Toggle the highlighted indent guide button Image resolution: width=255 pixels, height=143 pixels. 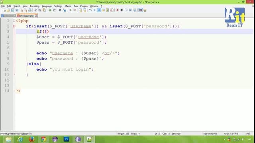tap(99, 10)
